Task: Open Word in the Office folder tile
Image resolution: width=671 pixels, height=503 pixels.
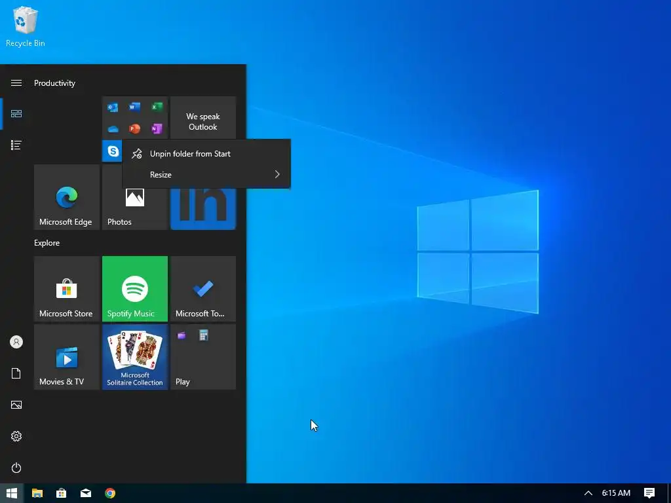Action: pos(134,107)
